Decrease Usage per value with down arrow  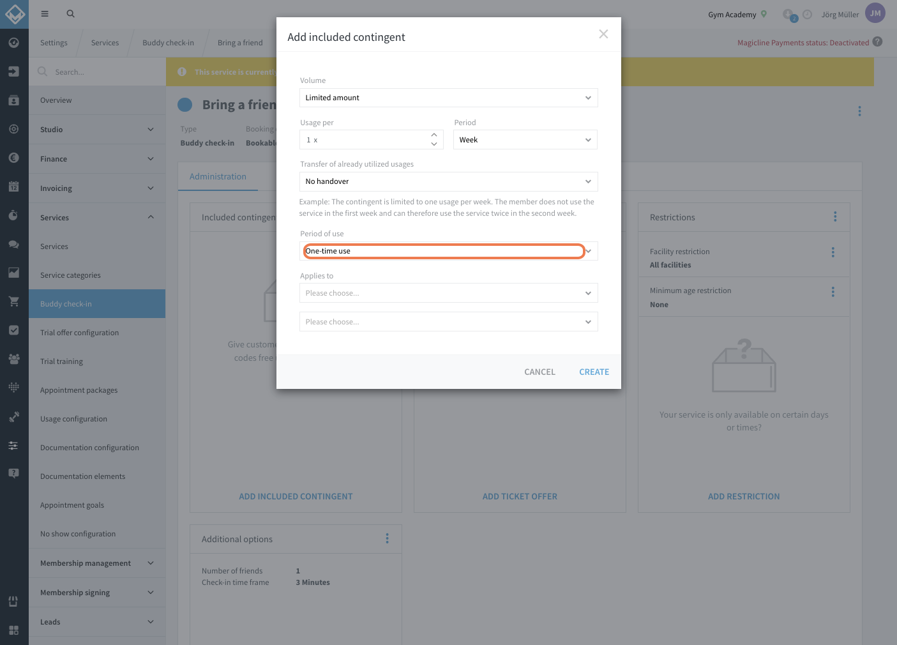(x=434, y=144)
